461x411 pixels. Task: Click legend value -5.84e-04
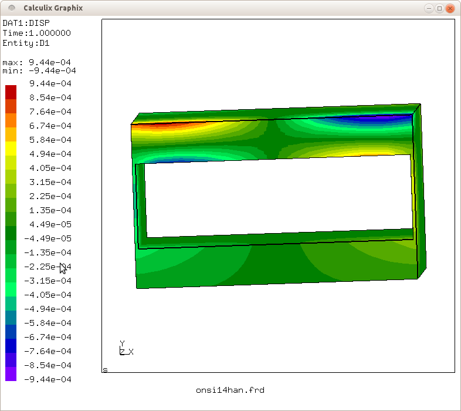(48, 323)
